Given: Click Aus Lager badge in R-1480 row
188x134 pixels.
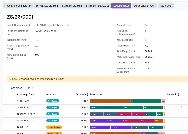Looking at the screenshot, I should pos(53,101).
